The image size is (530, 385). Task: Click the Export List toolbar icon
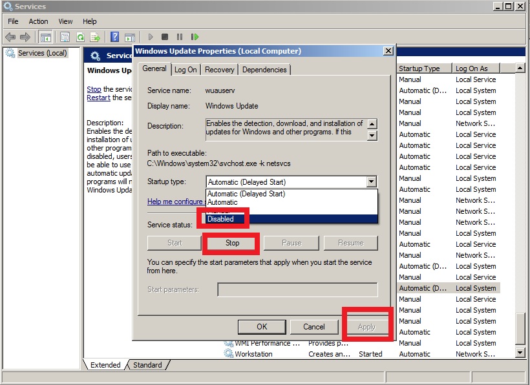(x=95, y=37)
